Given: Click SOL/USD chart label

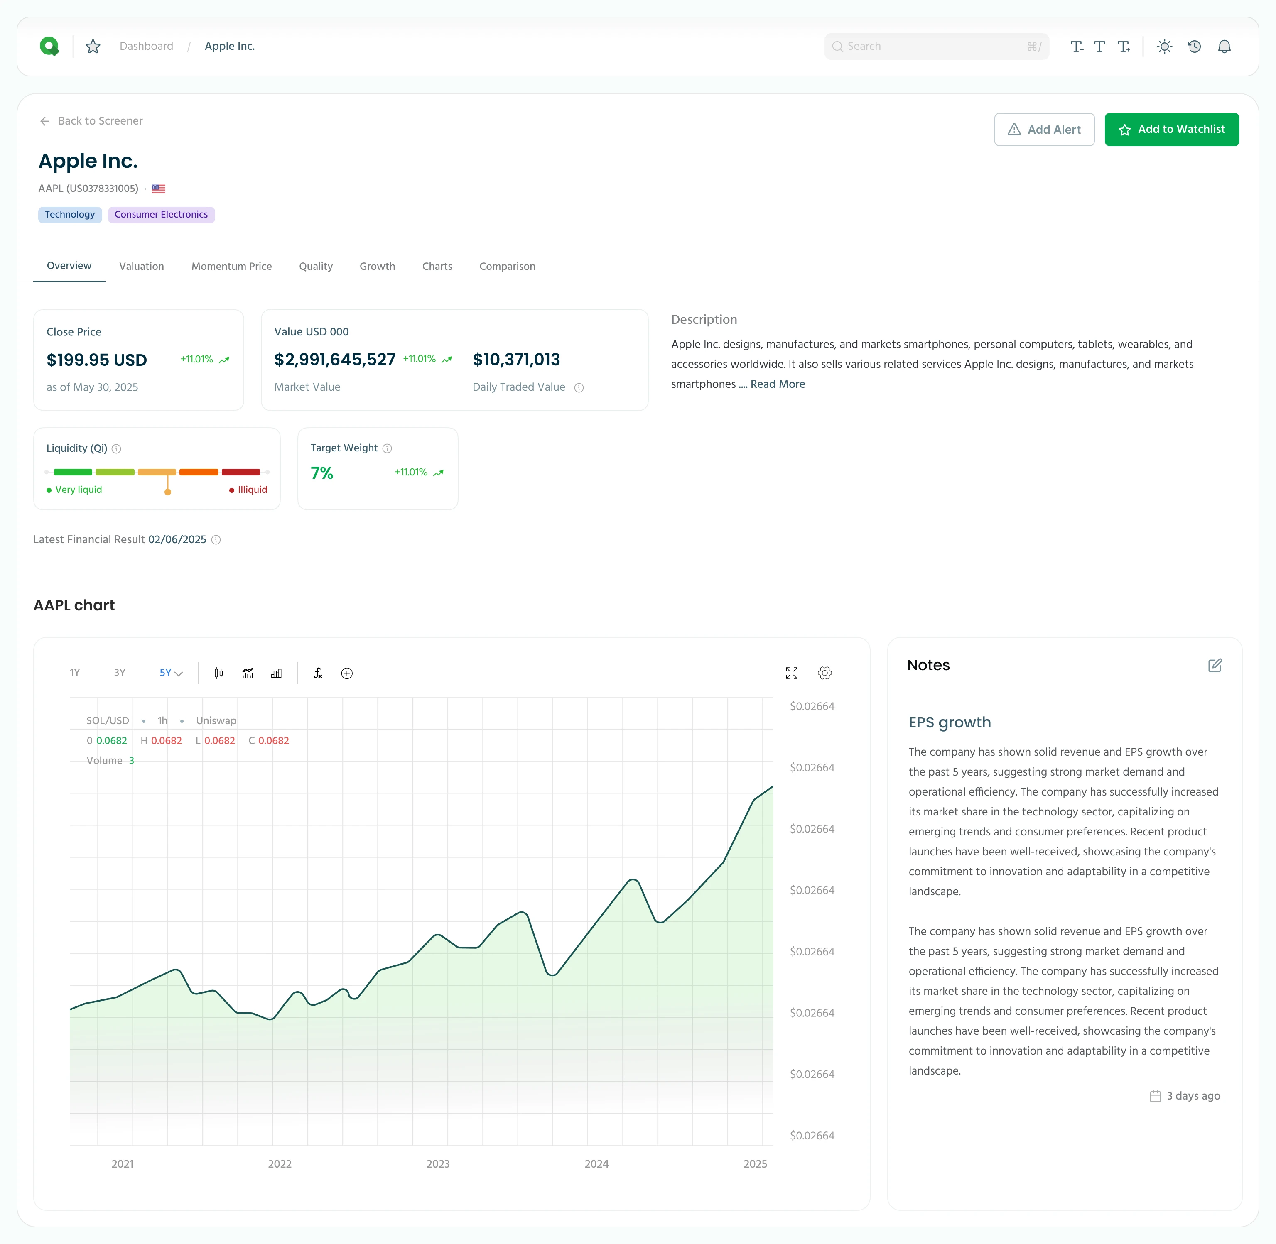Looking at the screenshot, I should point(108,721).
